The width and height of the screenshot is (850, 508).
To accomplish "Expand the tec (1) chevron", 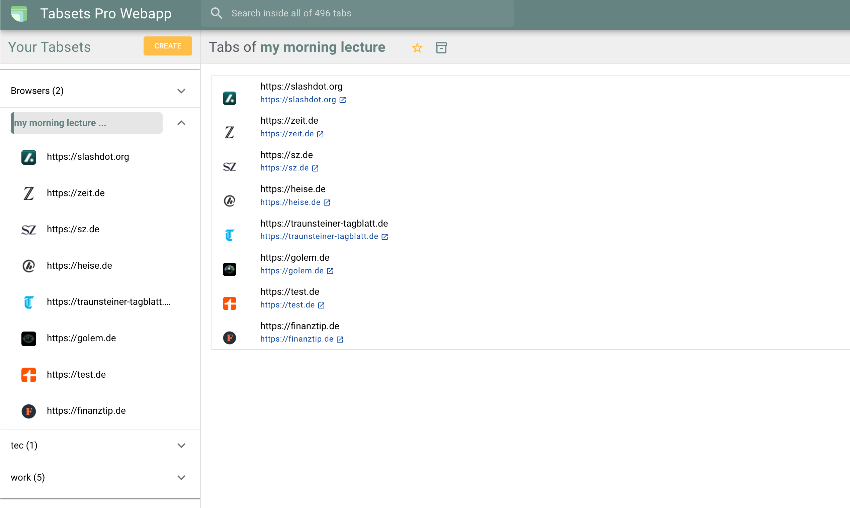I will point(181,446).
